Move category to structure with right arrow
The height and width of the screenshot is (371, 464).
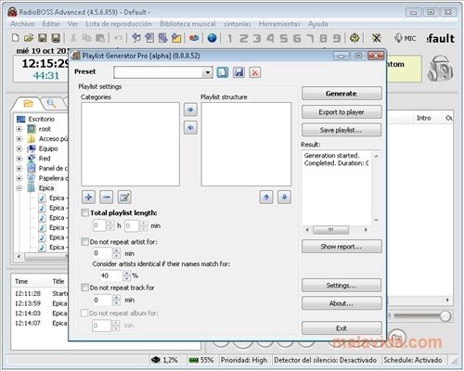[x=190, y=109]
